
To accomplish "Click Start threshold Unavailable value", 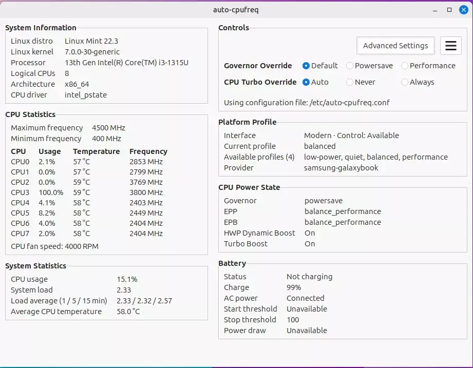I will click(307, 309).
